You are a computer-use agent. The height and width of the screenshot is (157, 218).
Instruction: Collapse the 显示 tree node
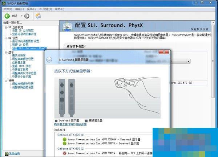[x=6, y=52]
